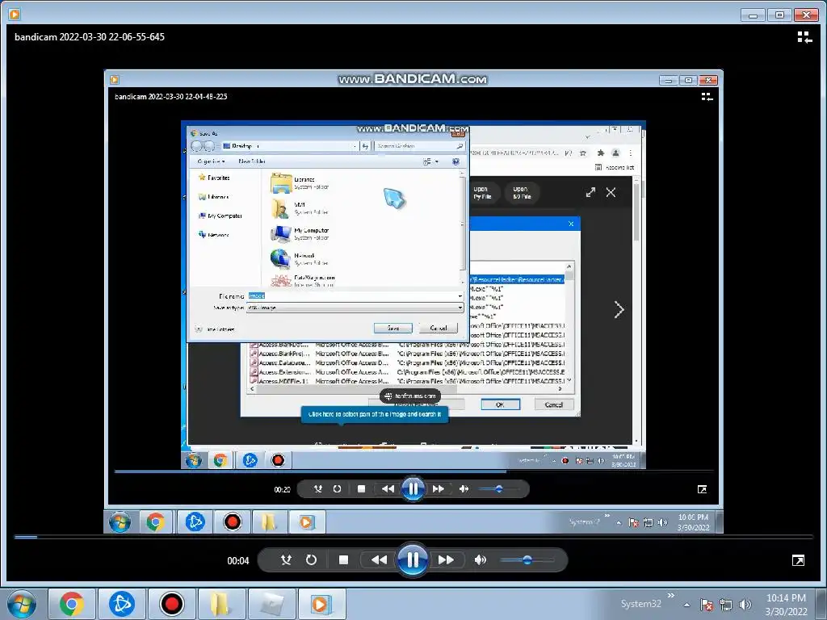Screen dimensions: 827x620
Task: Open the grey tilted-square app on the bottom taskbar
Action: click(x=272, y=604)
